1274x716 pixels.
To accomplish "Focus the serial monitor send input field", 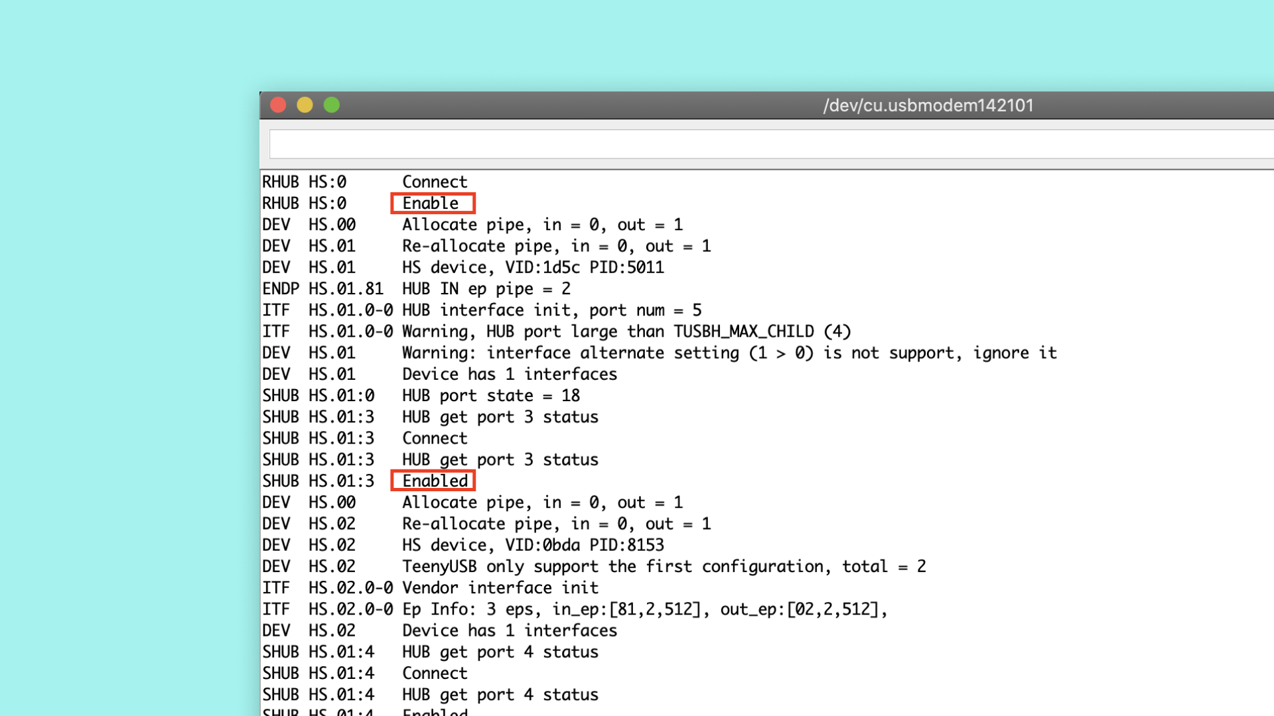I will (x=770, y=145).
